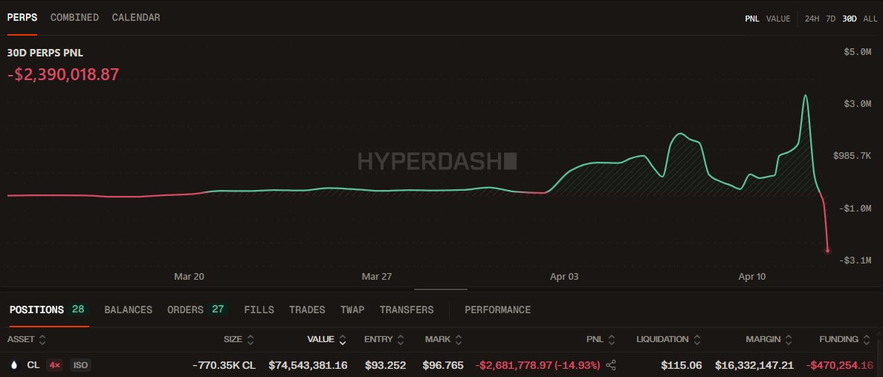Sort positions by VALUE column
Image resolution: width=883 pixels, height=377 pixels.
click(326, 339)
